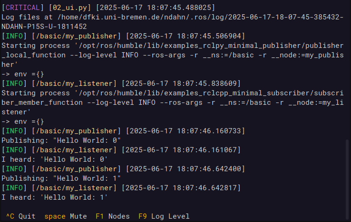This screenshot has height=222, width=351.
Task: Click the CRITICAL level tag in the first line
Action: tap(23, 8)
